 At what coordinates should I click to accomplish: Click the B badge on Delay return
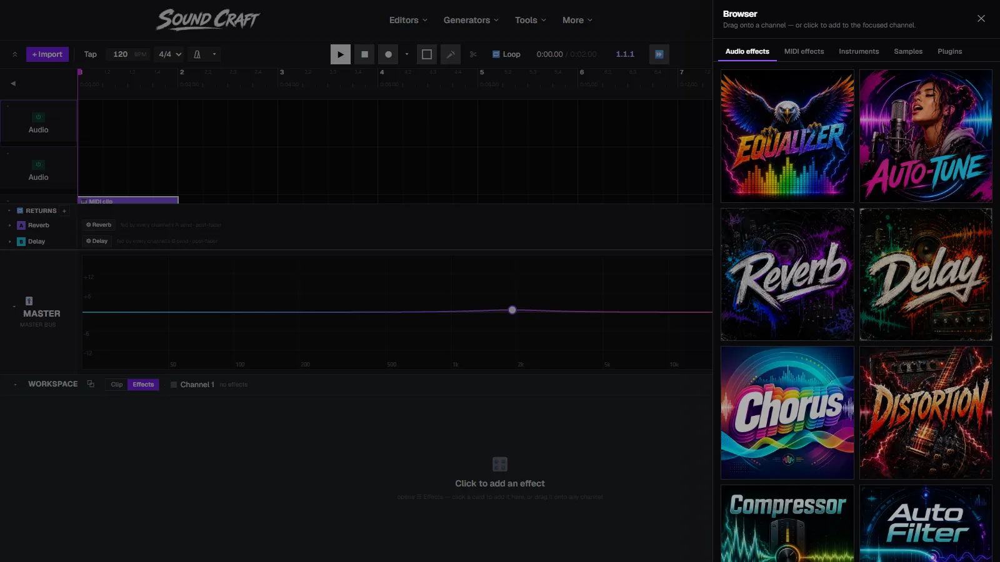(21, 242)
